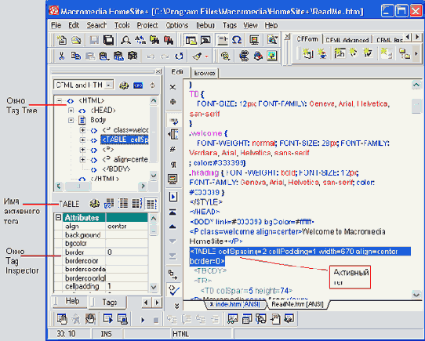Image resolution: width=425 pixels, height=341 pixels.
Task: Open the Tags resource tab
Action: point(109,302)
